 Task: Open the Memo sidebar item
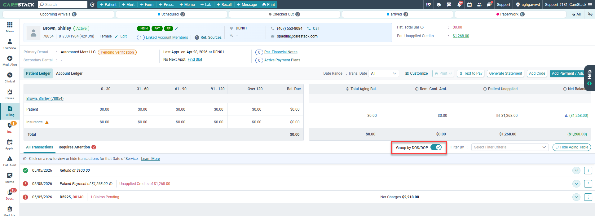click(10, 178)
